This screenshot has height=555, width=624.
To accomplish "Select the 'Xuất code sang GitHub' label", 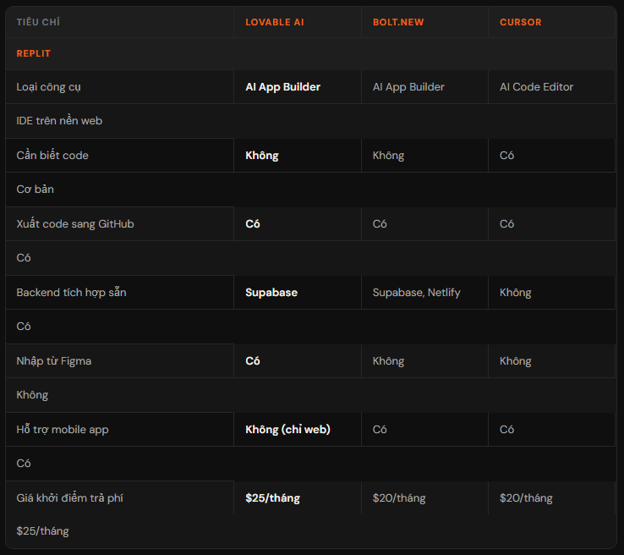I will pos(74,223).
